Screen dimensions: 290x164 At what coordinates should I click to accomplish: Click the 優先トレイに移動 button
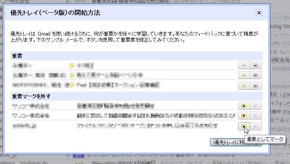point(236,142)
